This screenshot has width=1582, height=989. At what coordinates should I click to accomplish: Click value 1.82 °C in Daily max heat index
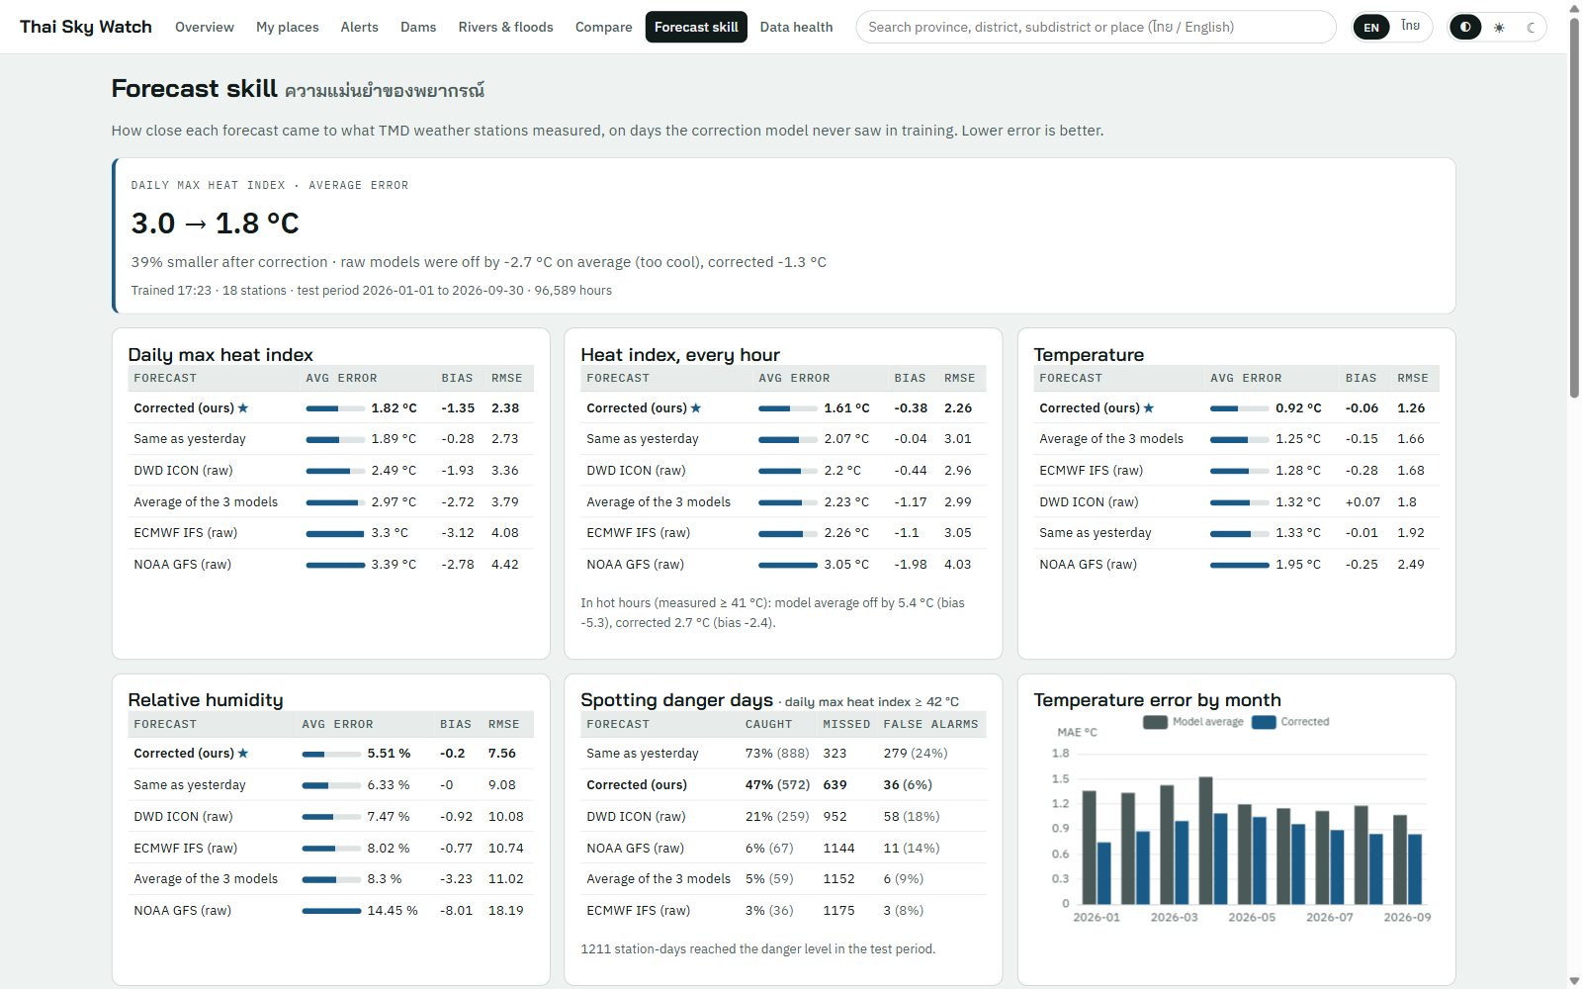[394, 407]
